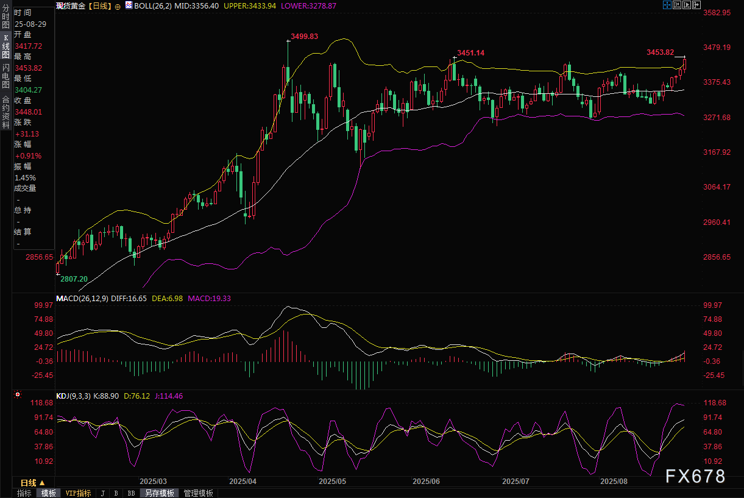This screenshot has height=498, width=744.
Task: Click the blue crosshair cursor icon
Action: pos(667,5)
